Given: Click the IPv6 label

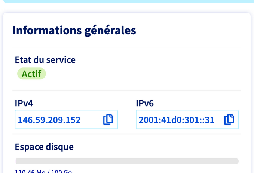Looking at the screenshot, I should 145,103.
